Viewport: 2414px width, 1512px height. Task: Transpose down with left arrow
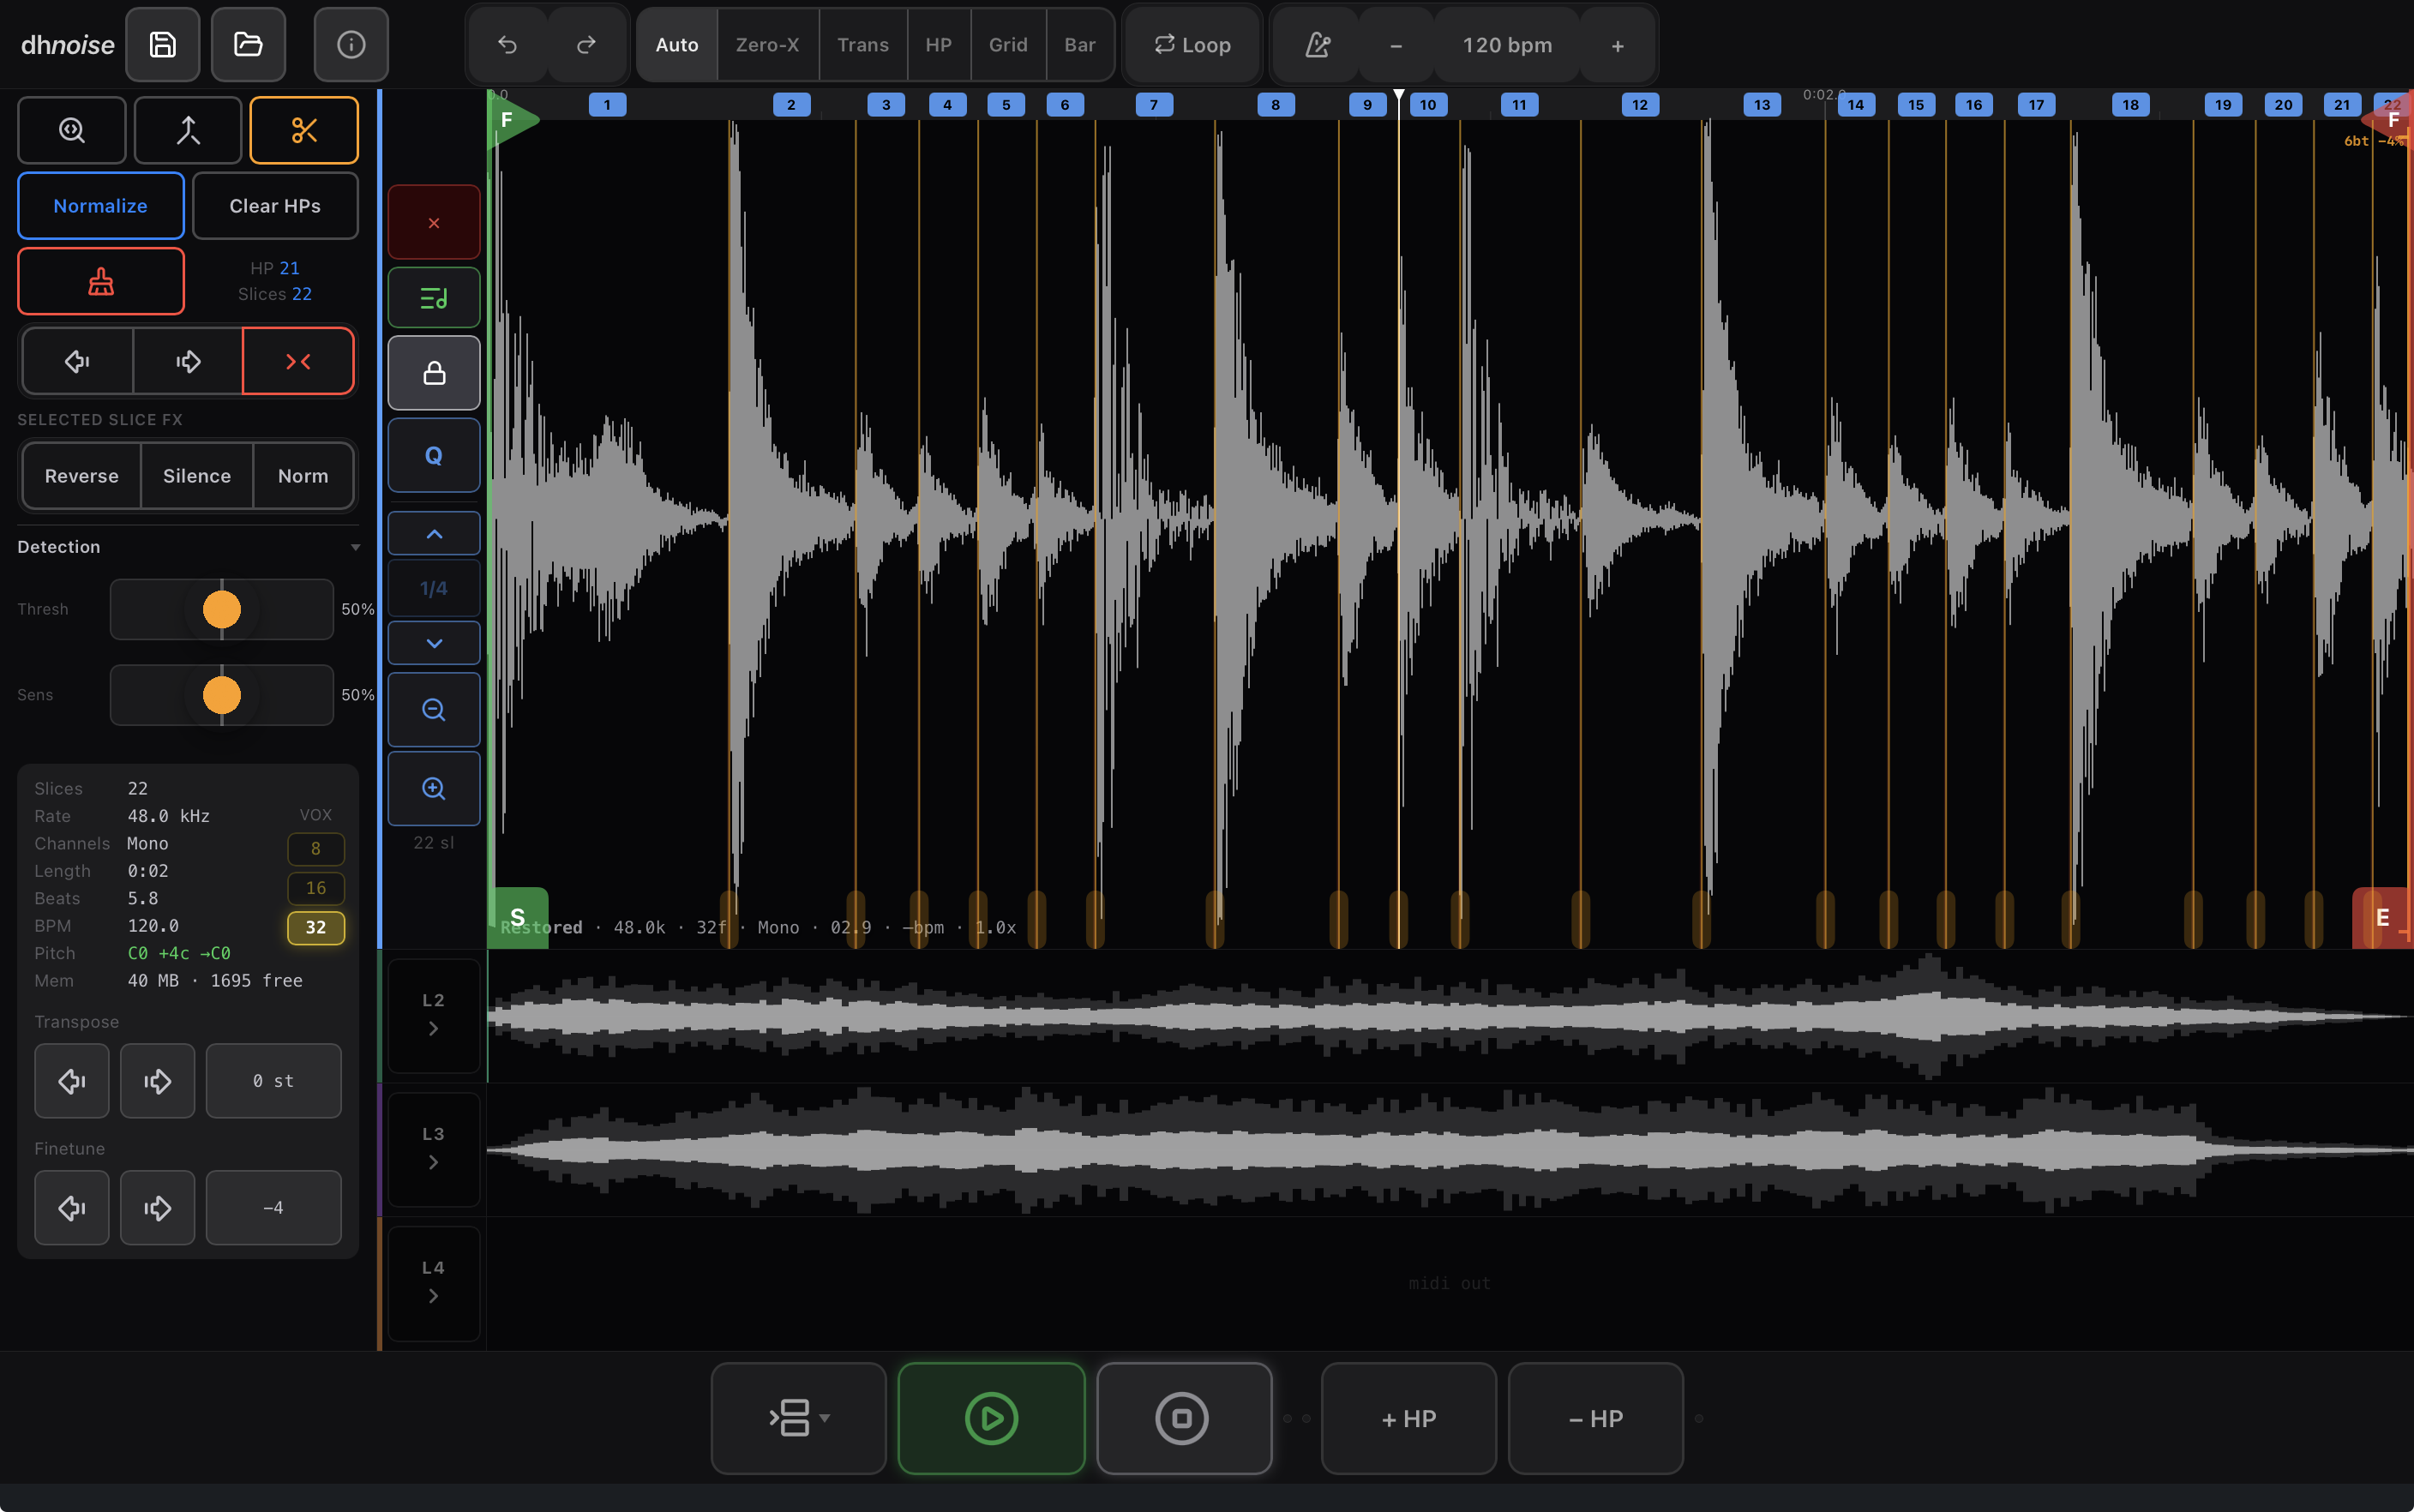pyautogui.click(x=72, y=1081)
